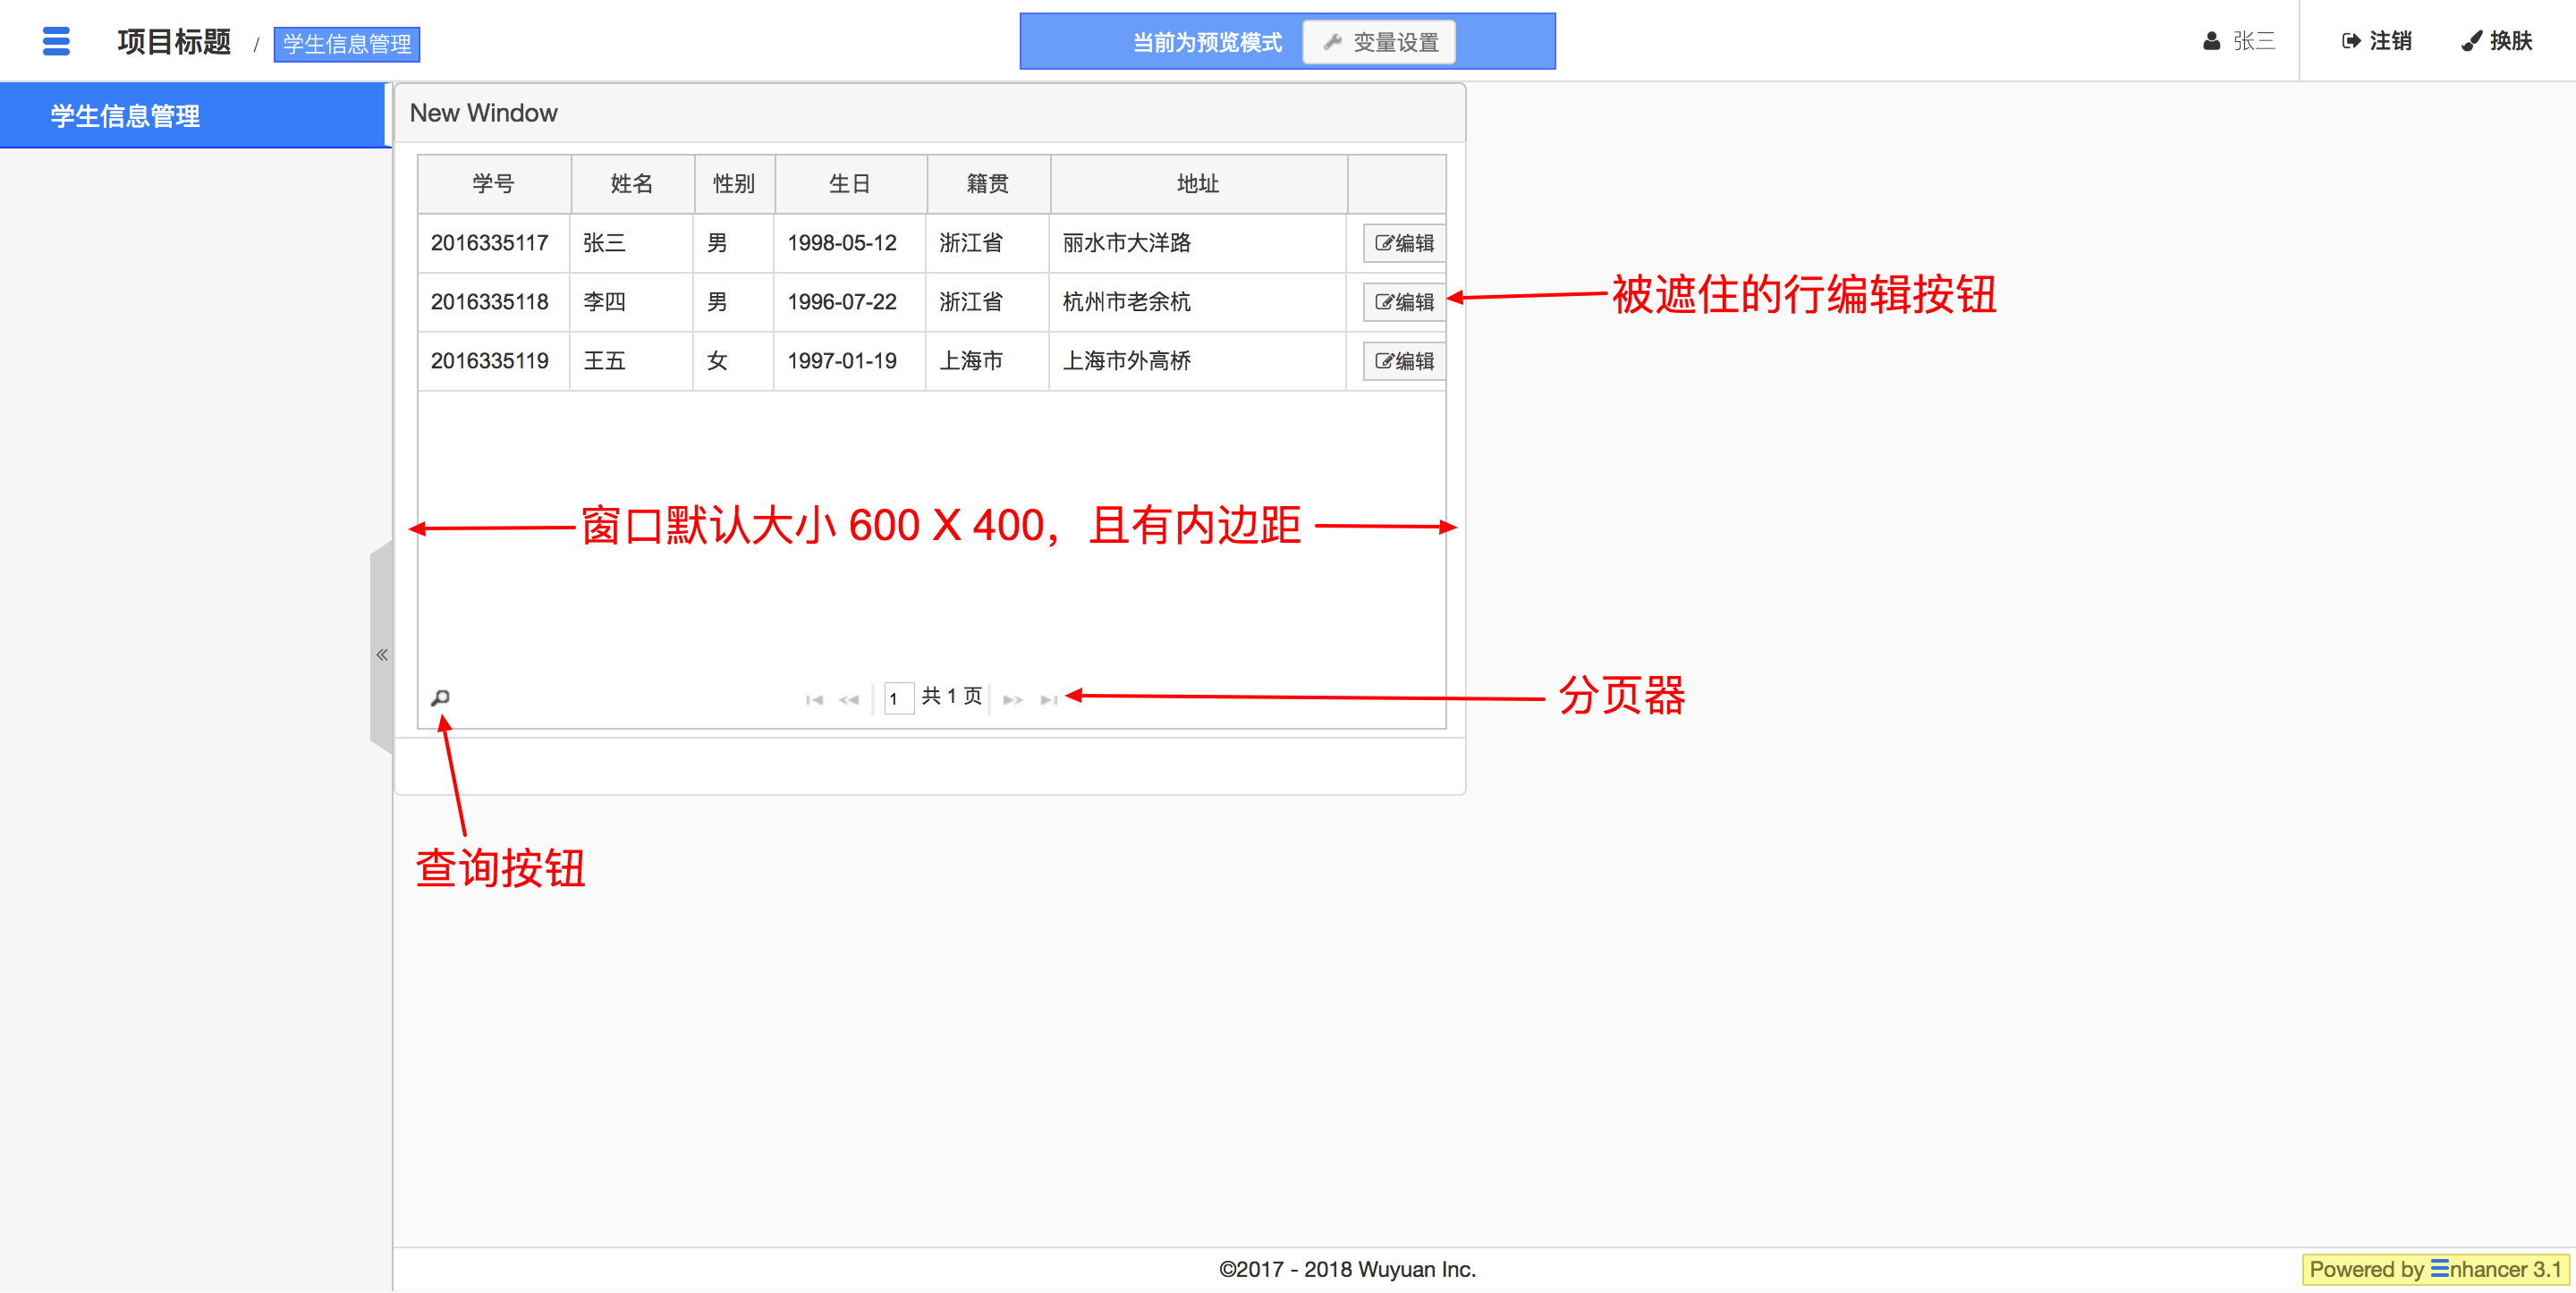
Task: Open 变量设置 variable settings
Action: [x=1379, y=42]
